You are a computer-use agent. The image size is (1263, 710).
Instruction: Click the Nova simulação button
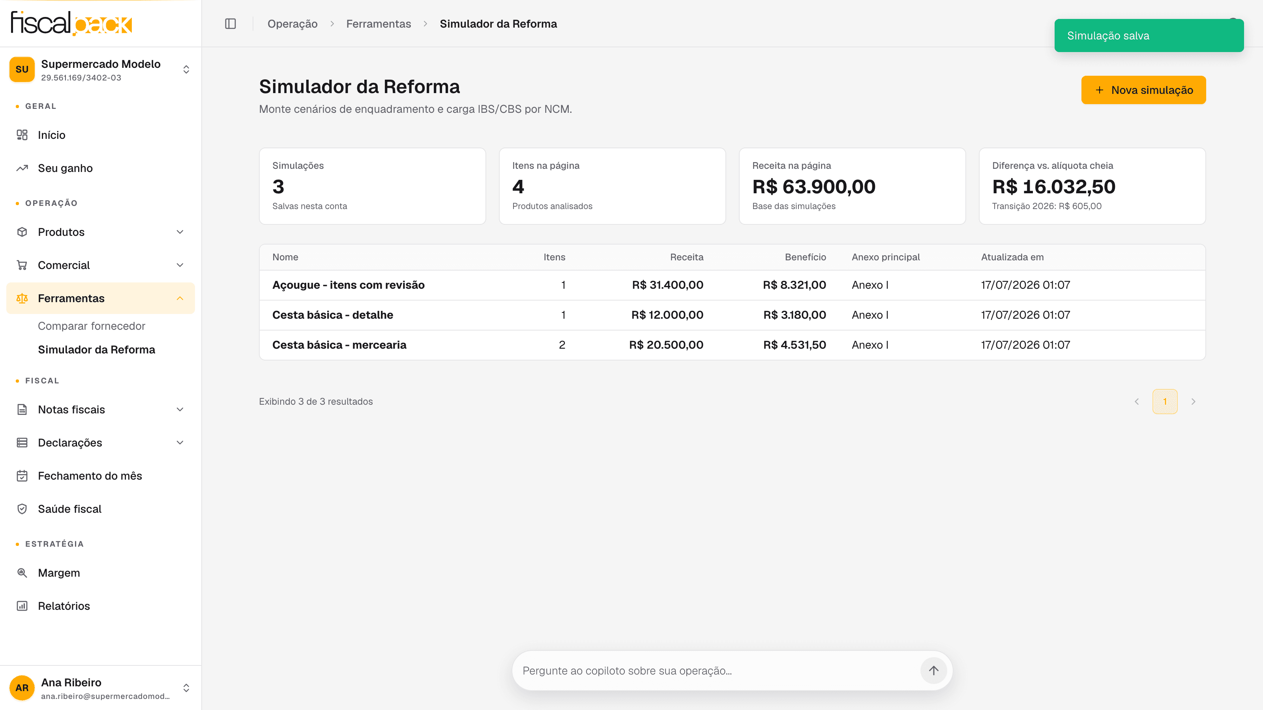click(x=1143, y=90)
